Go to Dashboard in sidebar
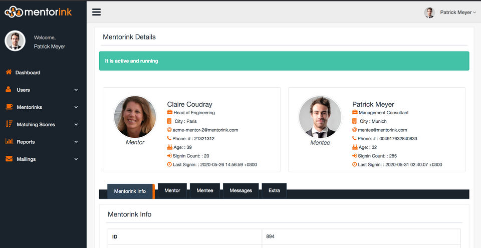The image size is (481, 248). [28, 73]
